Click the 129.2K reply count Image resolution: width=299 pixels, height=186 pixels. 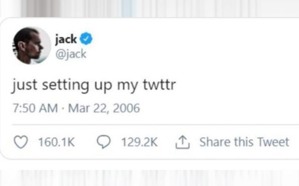pyautogui.click(x=139, y=142)
